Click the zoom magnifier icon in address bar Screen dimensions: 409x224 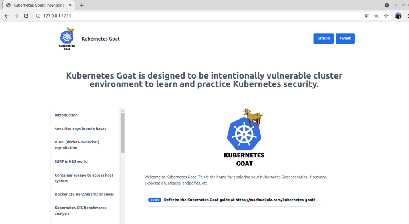click(376, 16)
